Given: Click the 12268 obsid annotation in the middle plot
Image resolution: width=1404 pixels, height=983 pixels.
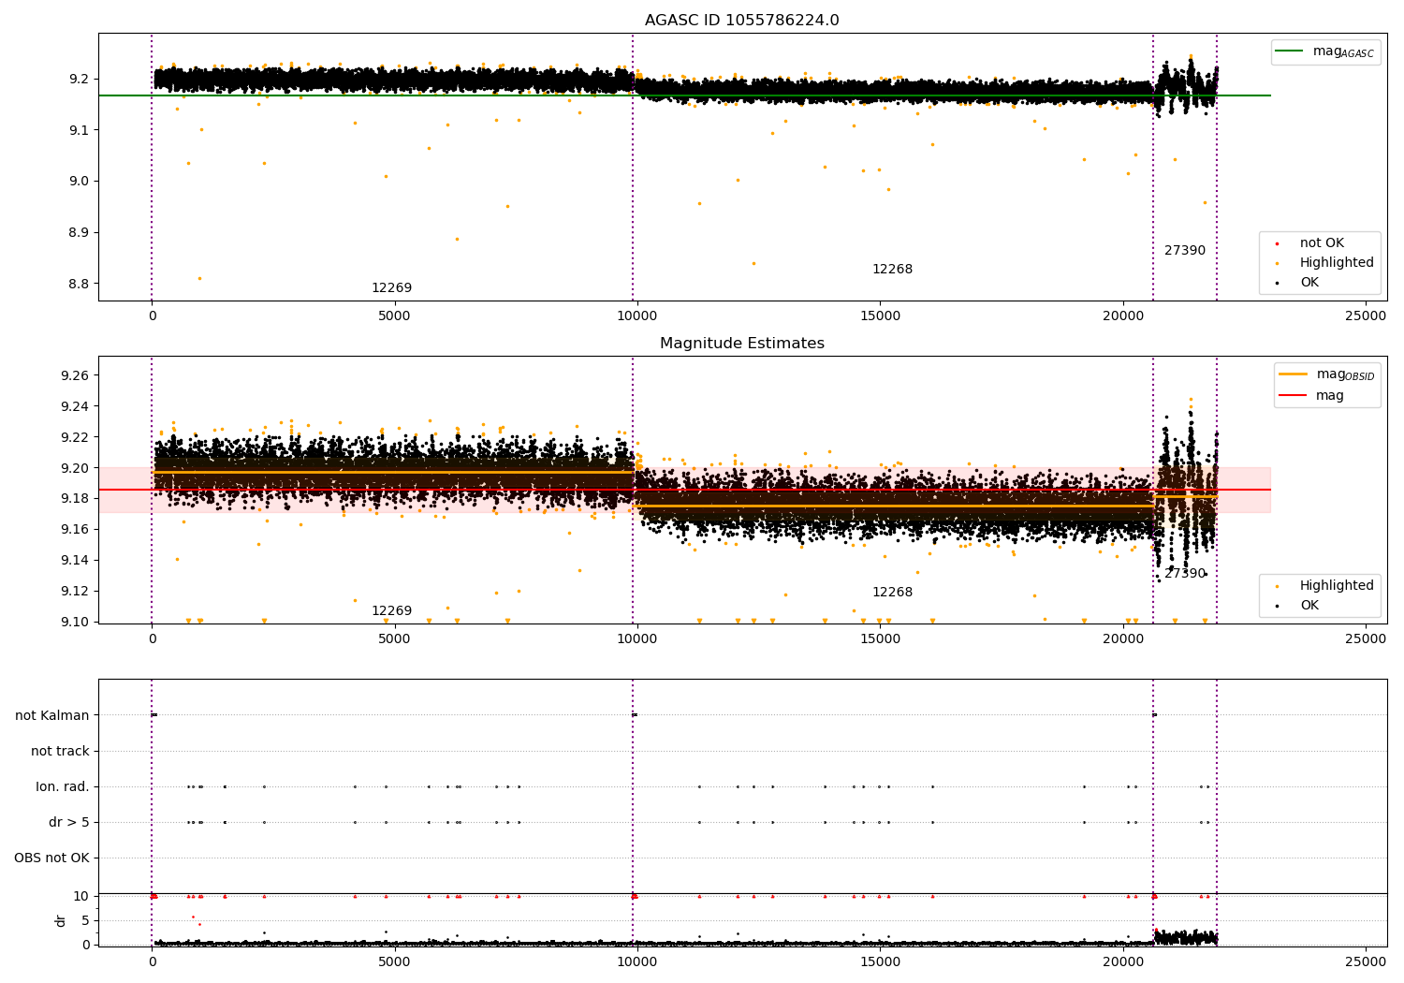Looking at the screenshot, I should [892, 593].
